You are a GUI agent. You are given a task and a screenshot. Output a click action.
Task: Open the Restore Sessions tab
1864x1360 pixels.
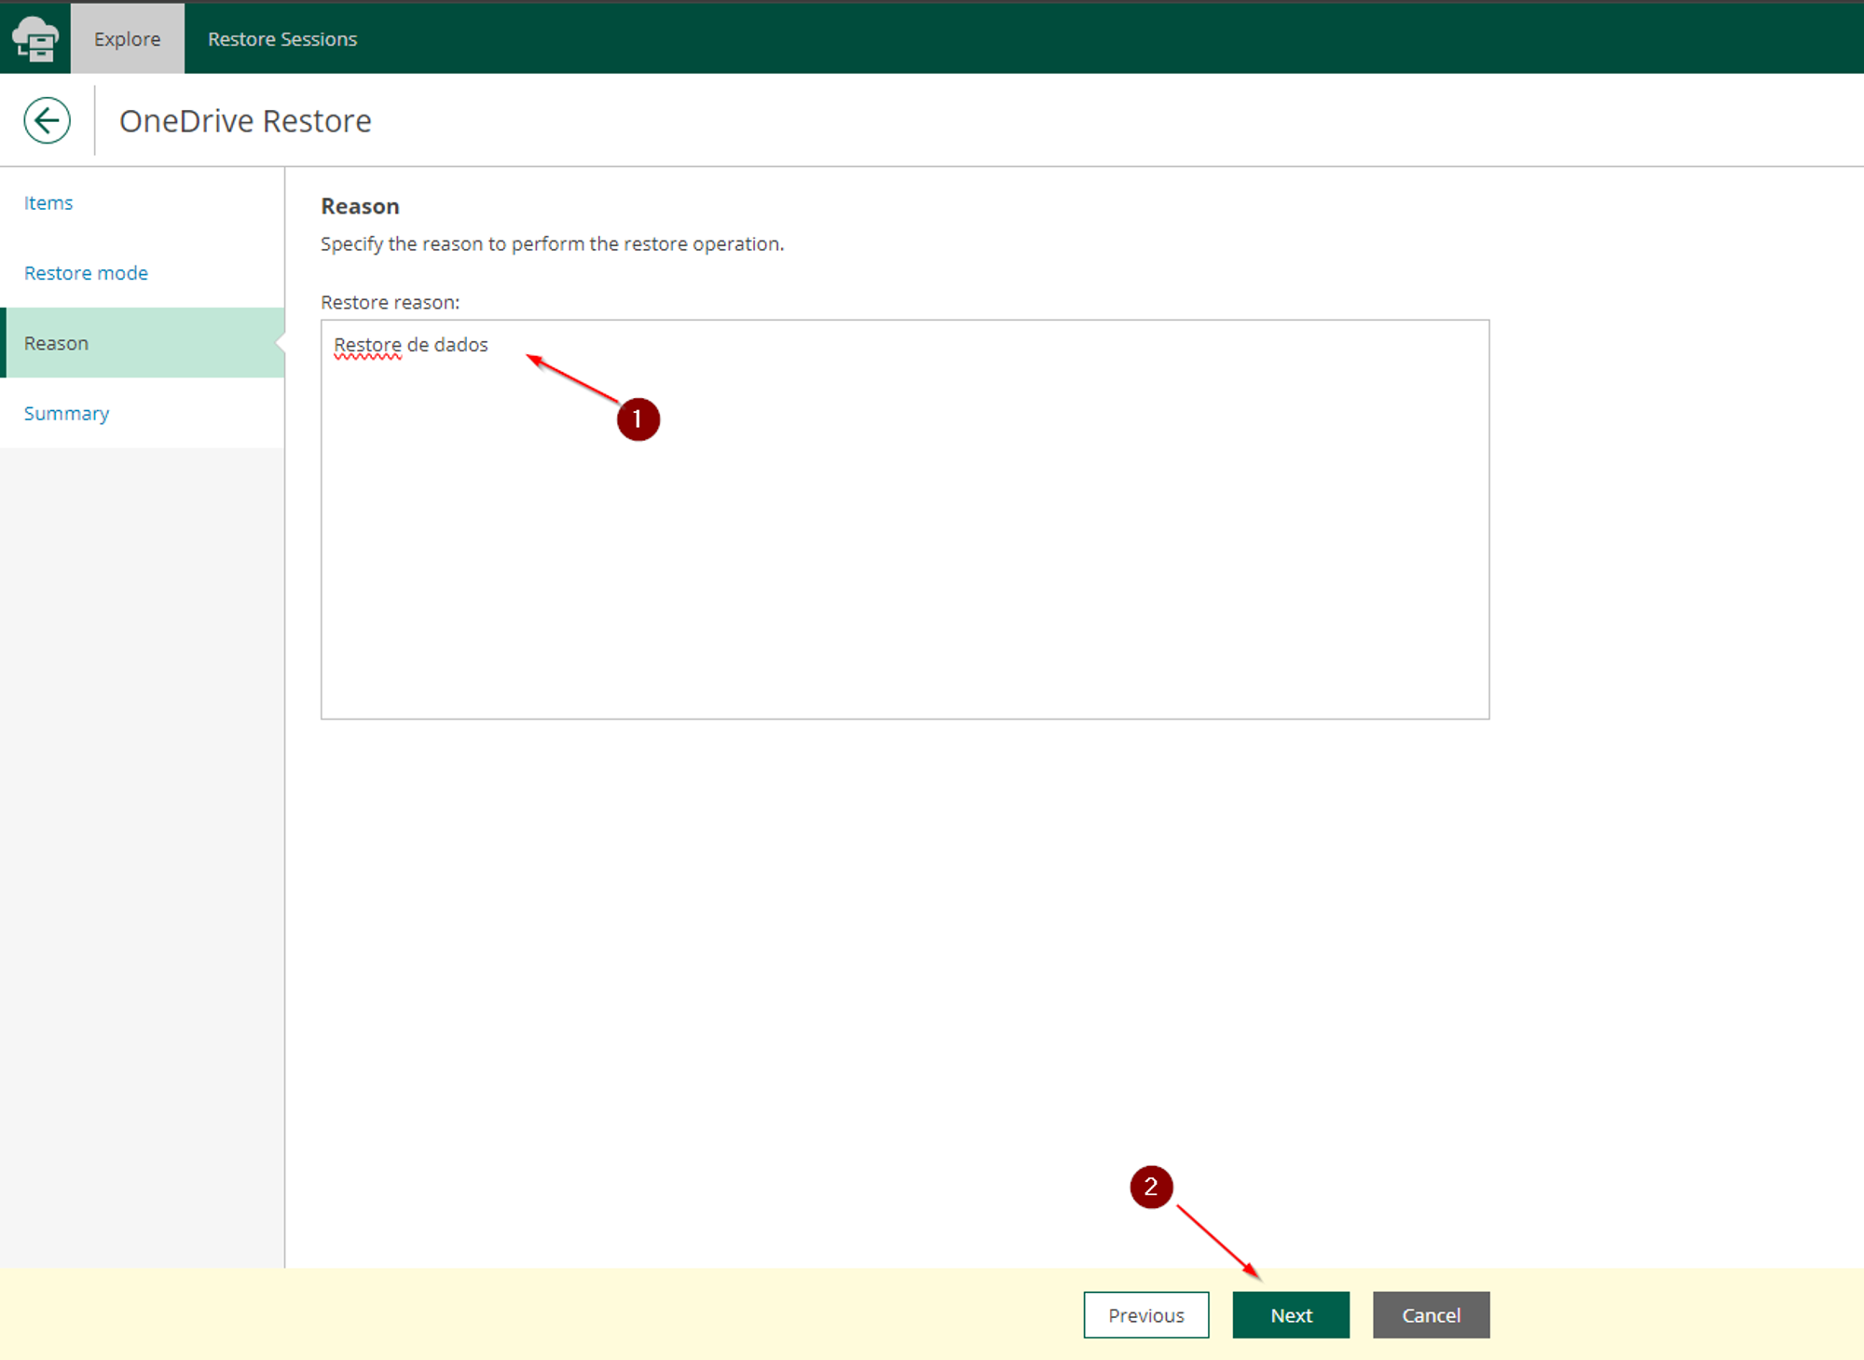[x=282, y=39]
